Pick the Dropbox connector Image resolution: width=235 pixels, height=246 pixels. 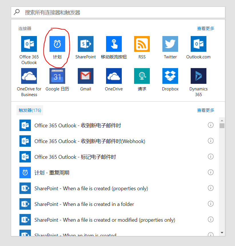[170, 76]
